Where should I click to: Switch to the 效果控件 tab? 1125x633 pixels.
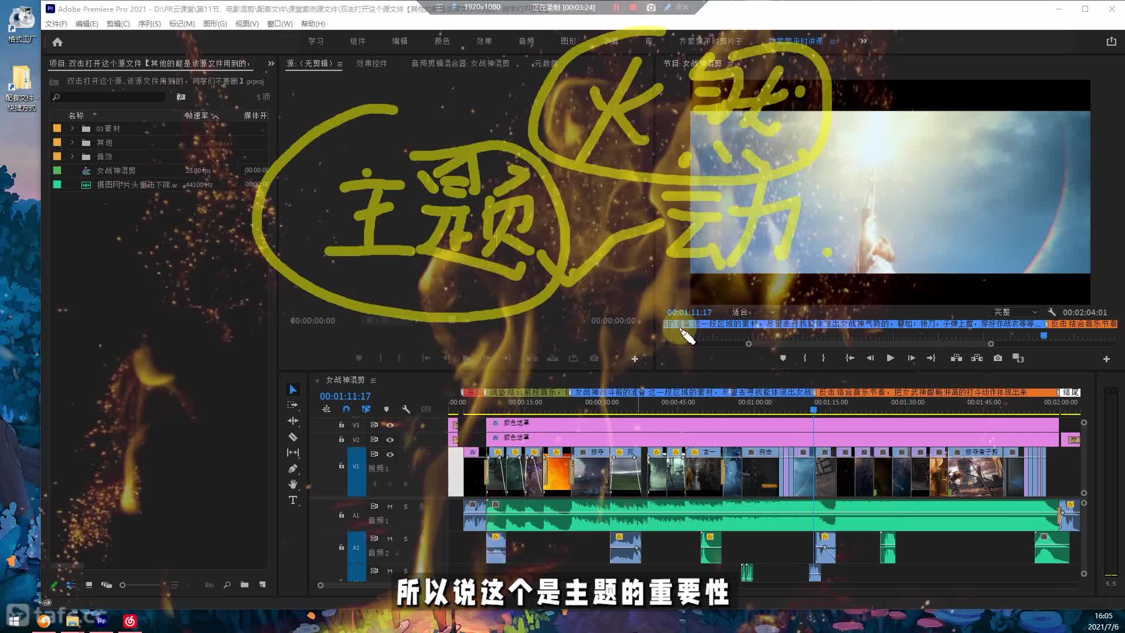pos(371,63)
